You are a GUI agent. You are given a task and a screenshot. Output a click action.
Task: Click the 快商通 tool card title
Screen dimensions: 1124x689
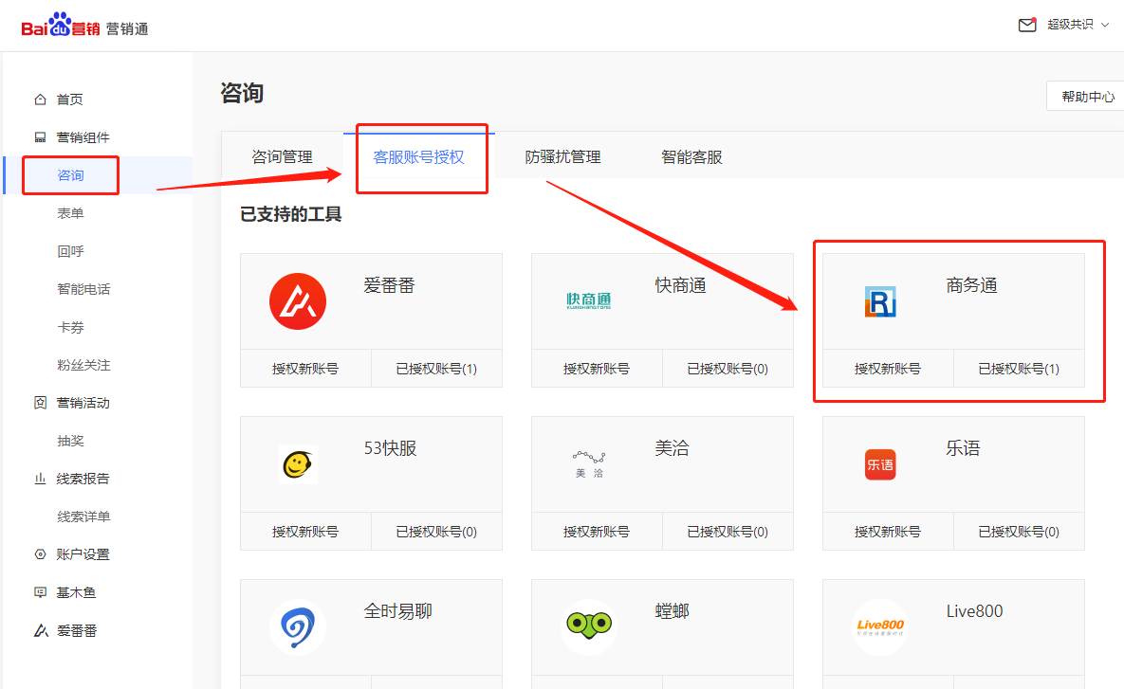(x=680, y=286)
